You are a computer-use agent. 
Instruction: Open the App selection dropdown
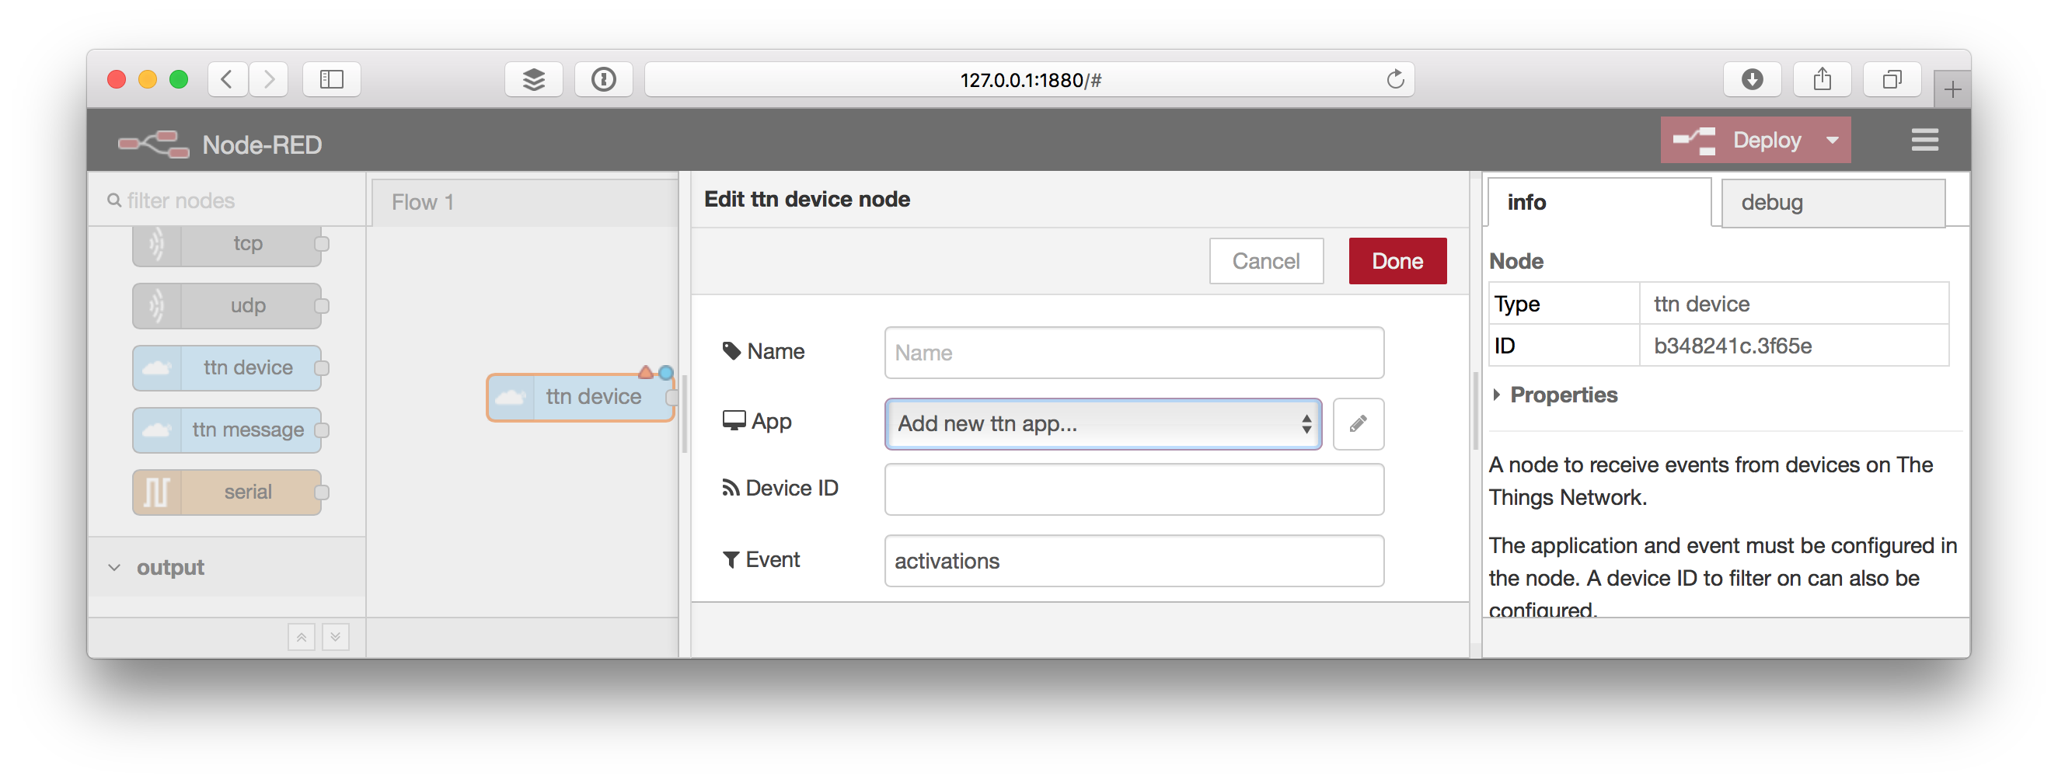[1103, 423]
